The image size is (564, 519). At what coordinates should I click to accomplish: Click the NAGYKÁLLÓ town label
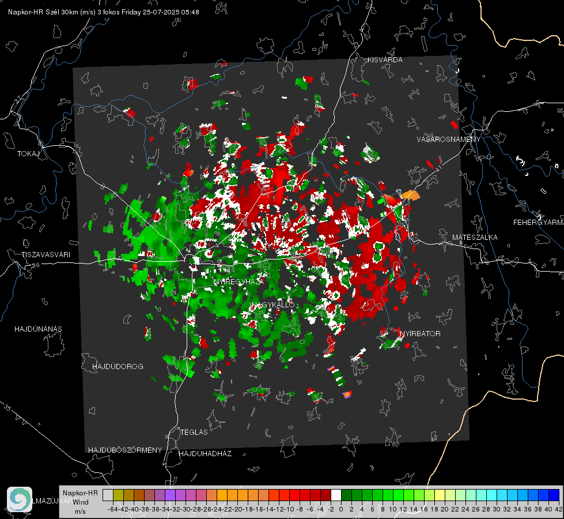coord(272,304)
